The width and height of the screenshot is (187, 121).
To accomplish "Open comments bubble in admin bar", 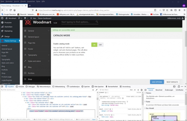I will 26,18.
